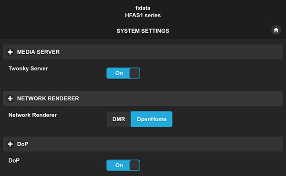
Task: Collapse the NETWORK RENDERER section header
Action: click(x=143, y=98)
